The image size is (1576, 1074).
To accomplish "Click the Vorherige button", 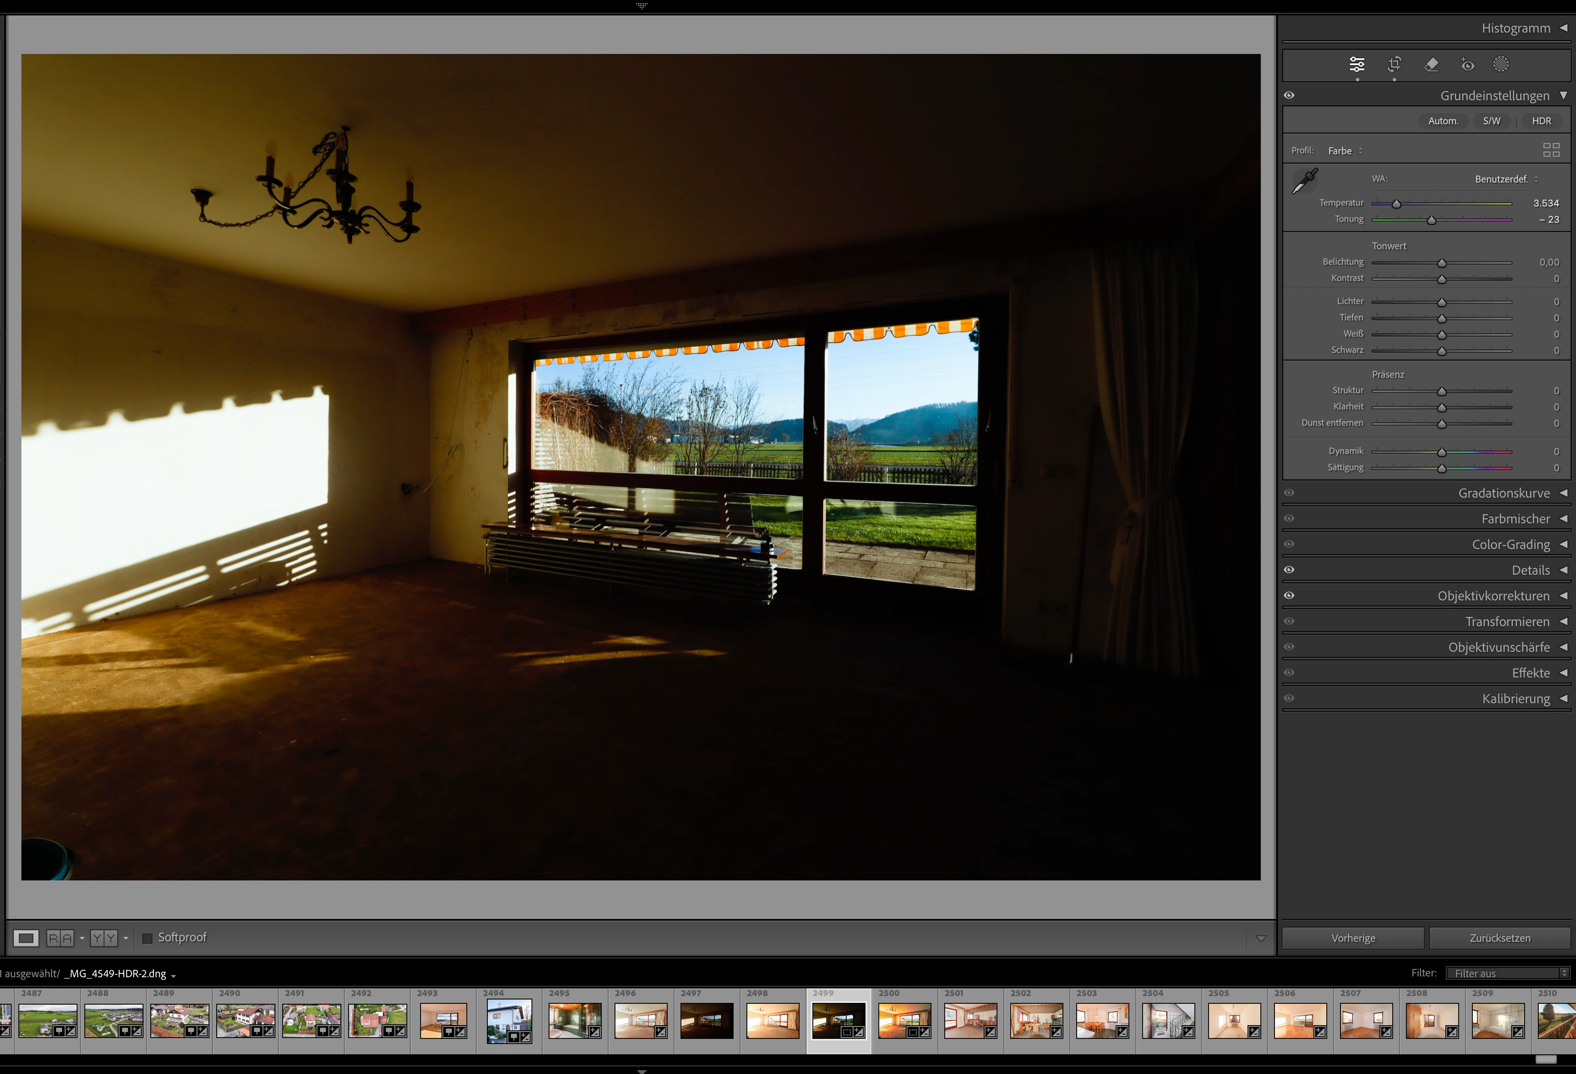I will click(1353, 938).
